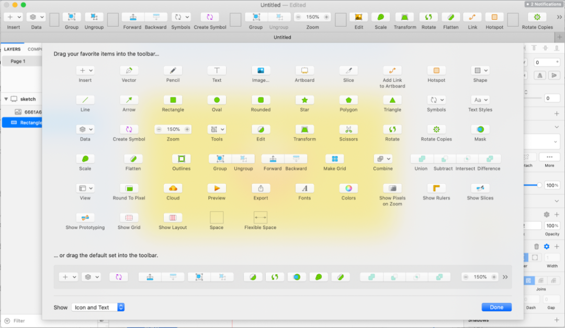Click the Subtract item in the sheet
Image resolution: width=565 pixels, height=328 pixels.
[444, 159]
